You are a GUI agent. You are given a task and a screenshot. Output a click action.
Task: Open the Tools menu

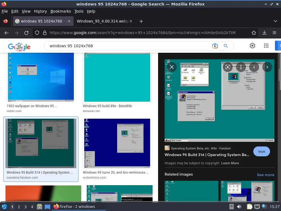pyautogui.click(x=79, y=11)
